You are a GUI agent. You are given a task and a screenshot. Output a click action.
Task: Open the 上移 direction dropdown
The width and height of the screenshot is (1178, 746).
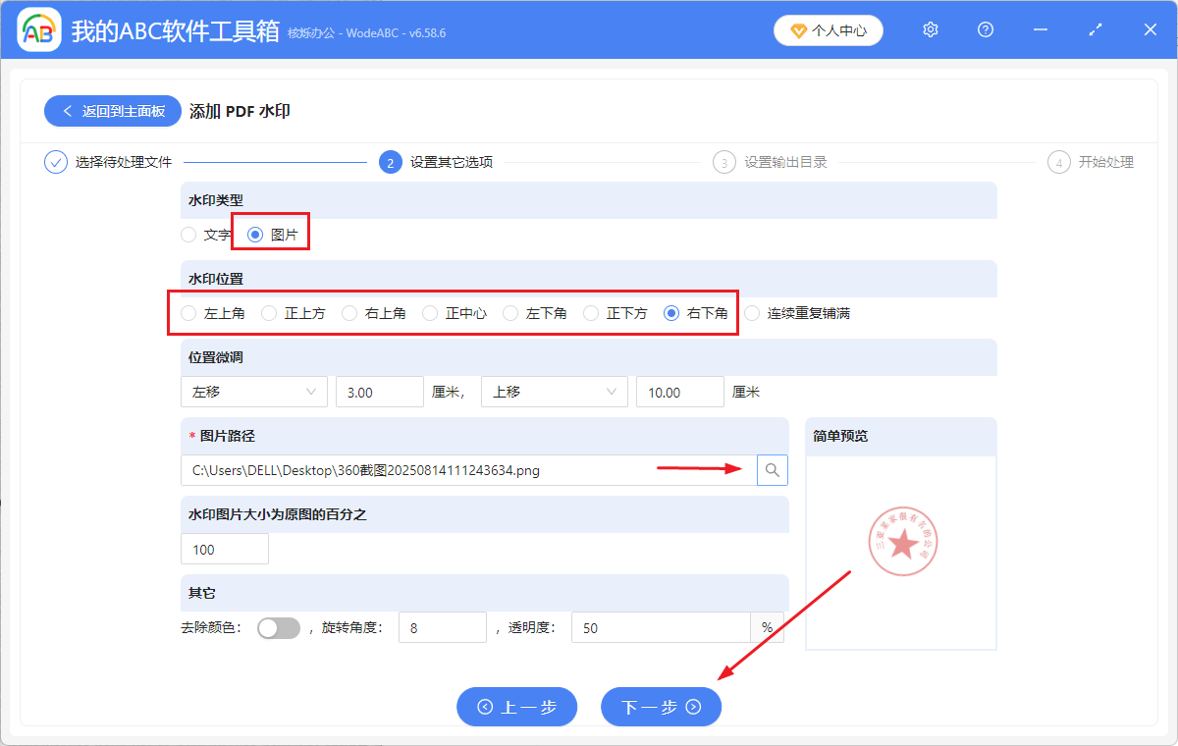554,391
